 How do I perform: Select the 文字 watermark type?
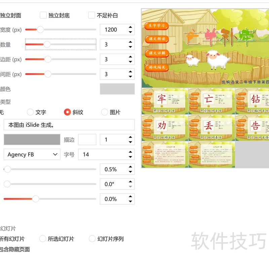pyautogui.click(x=30, y=112)
